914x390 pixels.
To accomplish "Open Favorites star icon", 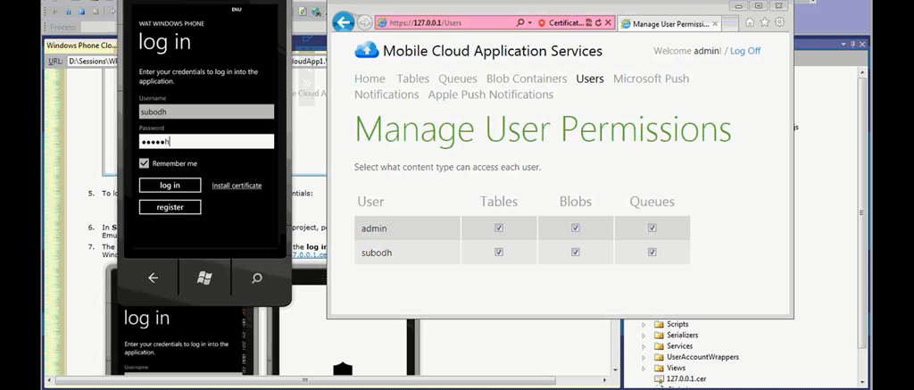I will point(765,22).
